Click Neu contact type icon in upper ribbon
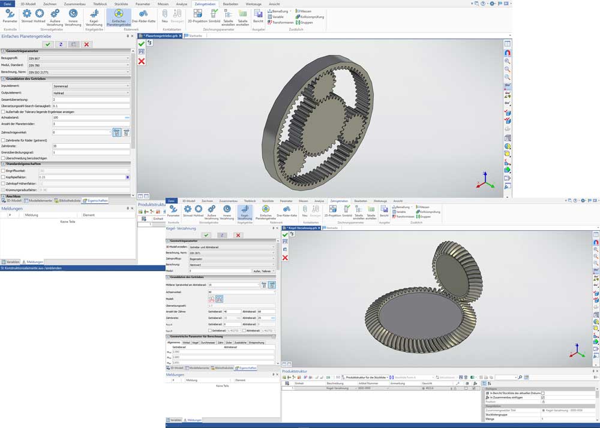 click(x=164, y=16)
